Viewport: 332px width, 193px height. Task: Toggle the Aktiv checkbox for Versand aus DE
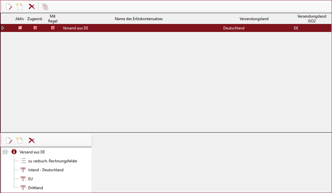pyautogui.click(x=20, y=28)
